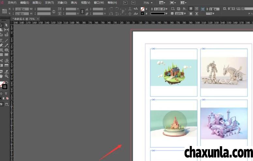The width and height of the screenshot is (253, 161).
Task: Click the fill color swatch in control bar
Action: [142, 9]
